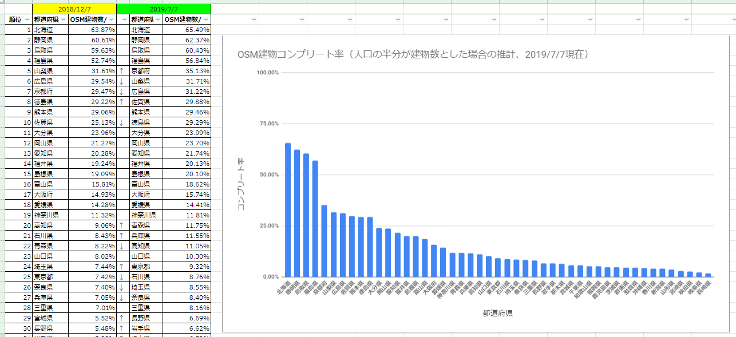Open filter on 2018 OSM建物数/ header

pos(112,19)
